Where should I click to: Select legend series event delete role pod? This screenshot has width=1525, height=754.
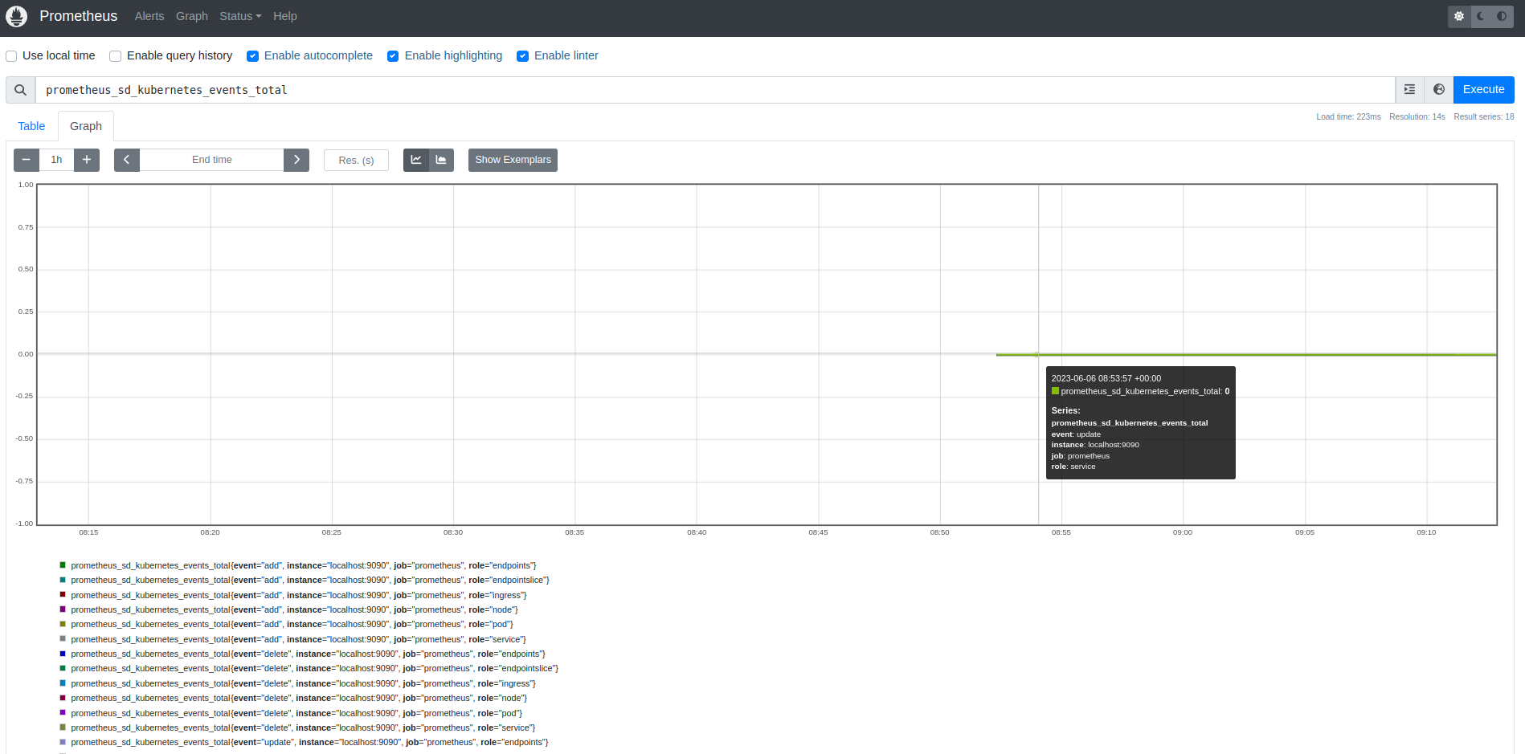[x=296, y=714]
